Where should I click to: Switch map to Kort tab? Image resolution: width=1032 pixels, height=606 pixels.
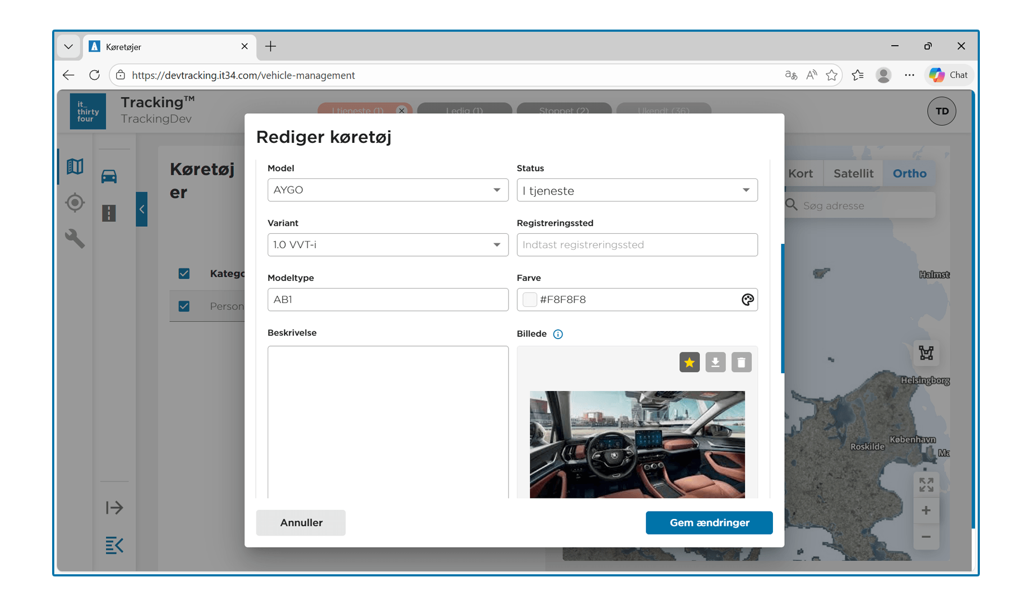point(800,174)
